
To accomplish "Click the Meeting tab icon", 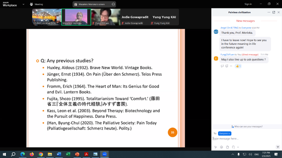I will 31,4.
